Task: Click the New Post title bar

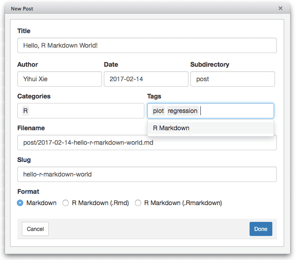Action: coord(137,8)
